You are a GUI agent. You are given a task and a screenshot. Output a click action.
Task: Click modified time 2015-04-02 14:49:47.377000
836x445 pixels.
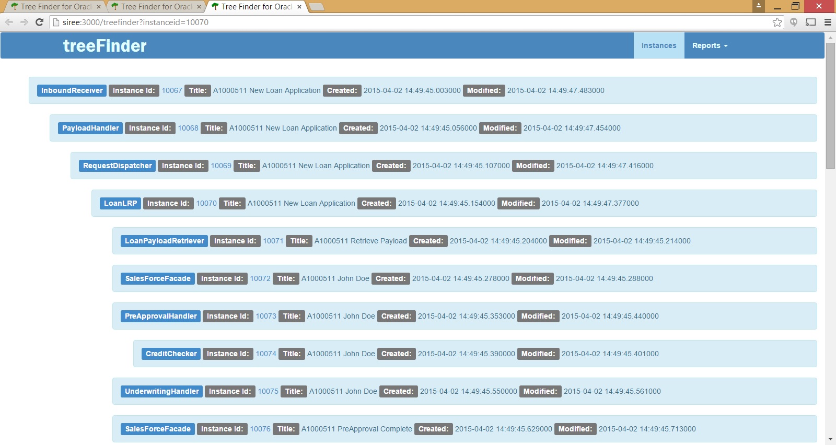(x=590, y=203)
